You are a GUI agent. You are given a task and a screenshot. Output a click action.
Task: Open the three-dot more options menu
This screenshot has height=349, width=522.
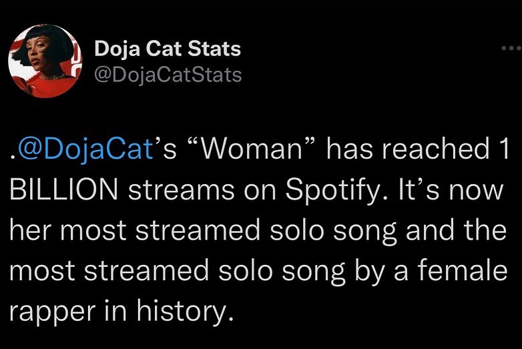click(x=510, y=49)
